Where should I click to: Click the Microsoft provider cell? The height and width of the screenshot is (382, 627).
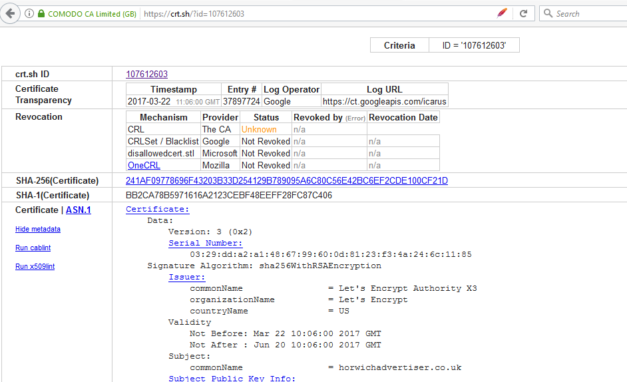pyautogui.click(x=220, y=154)
